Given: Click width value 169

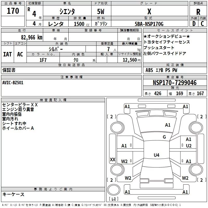Looking at the screenshot, I should (x=179, y=93).
